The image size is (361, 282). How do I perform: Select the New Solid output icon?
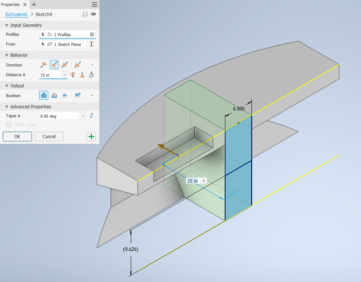[x=78, y=95]
